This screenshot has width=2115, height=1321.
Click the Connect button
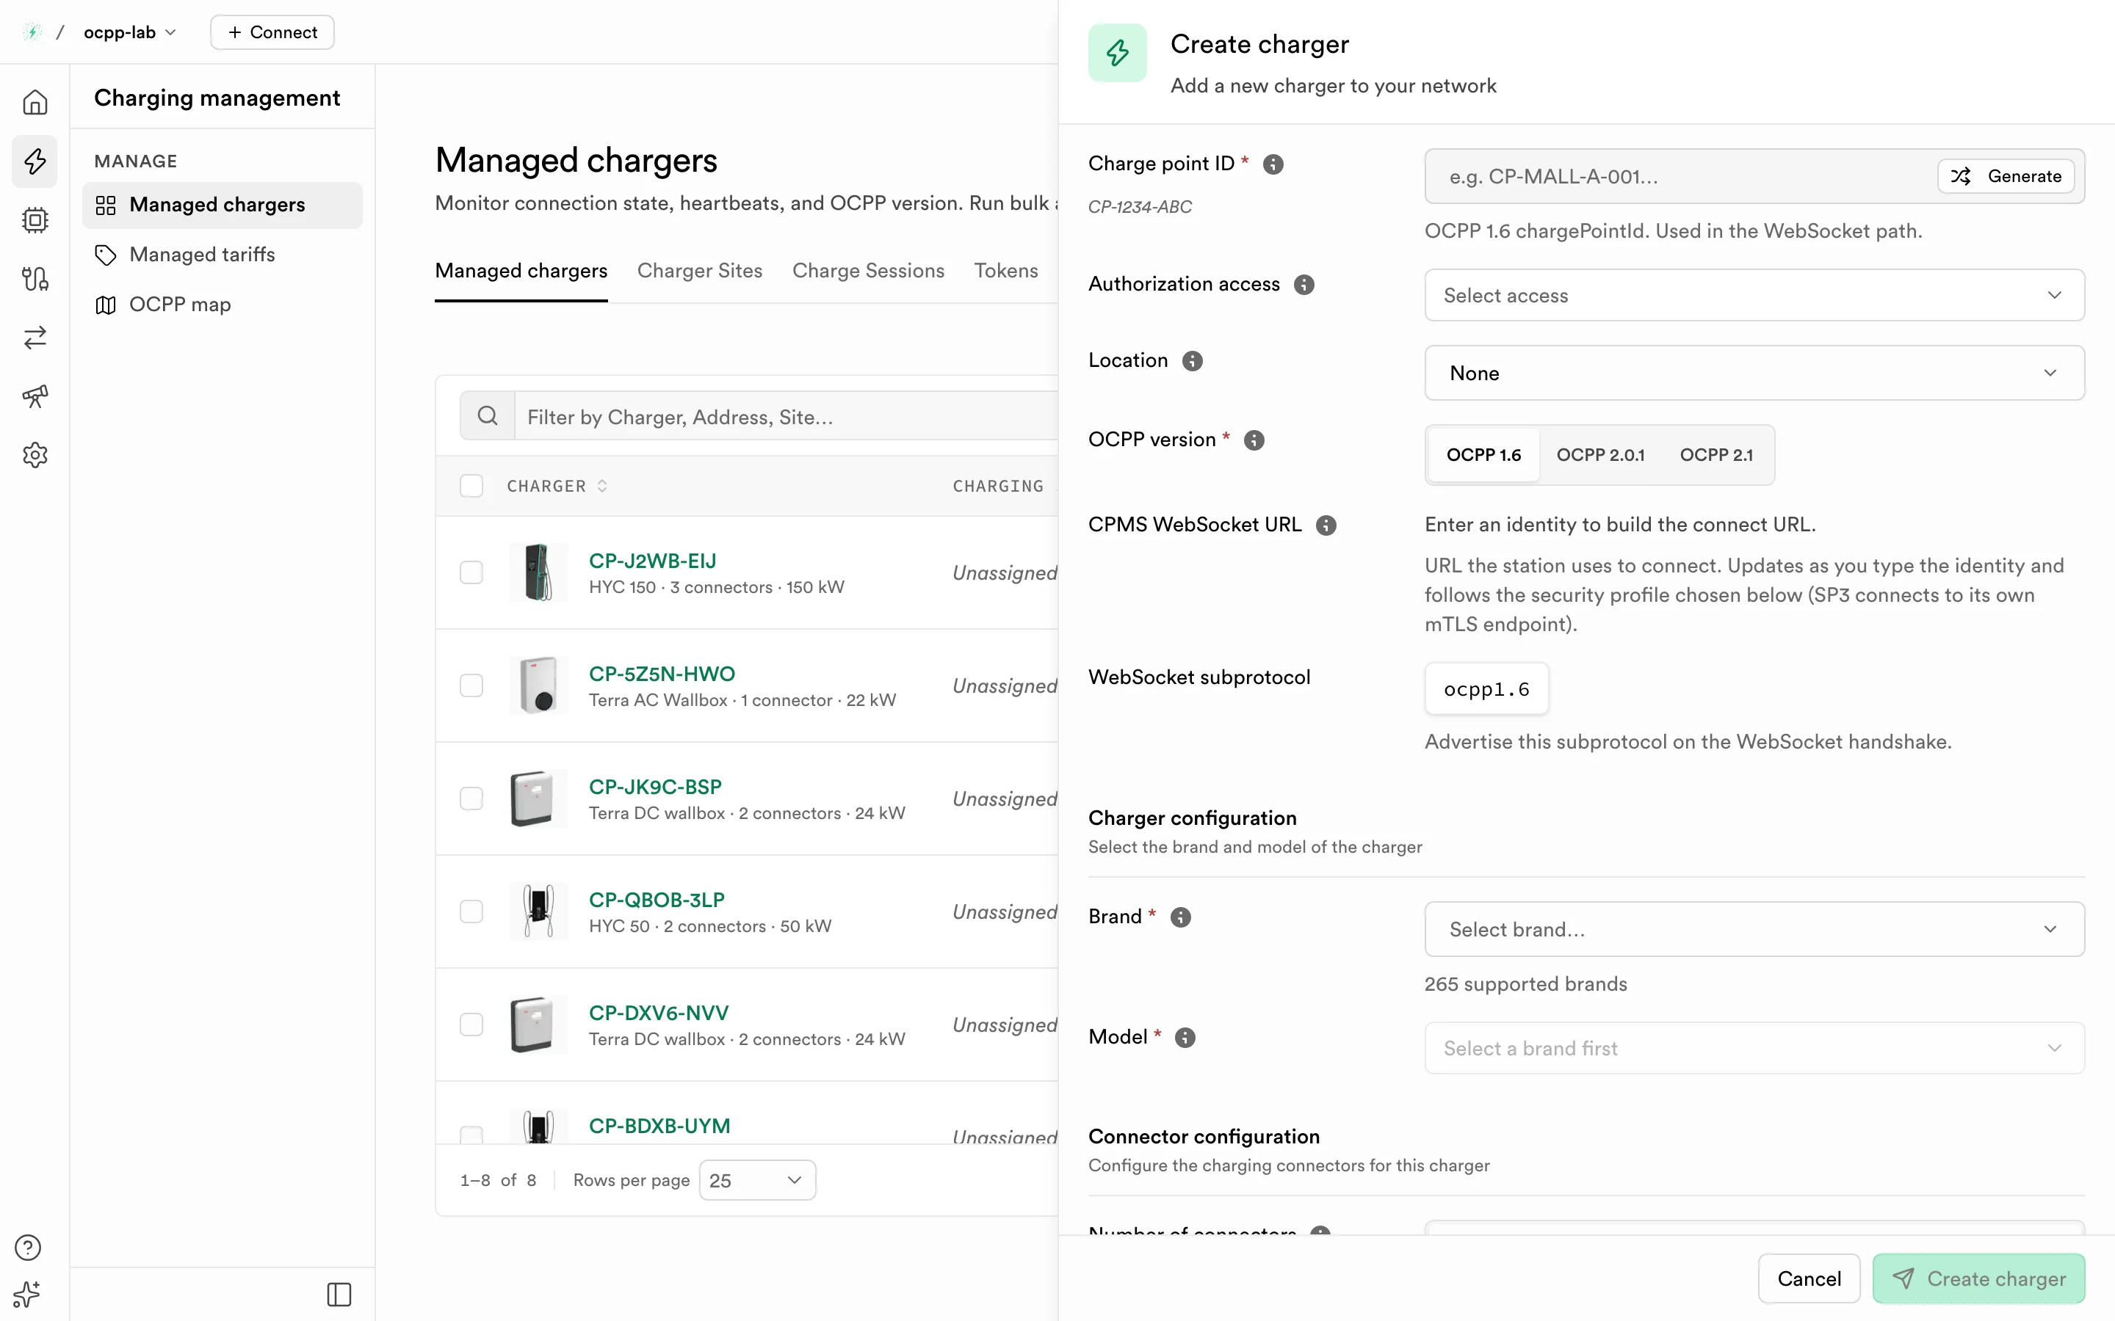(272, 32)
